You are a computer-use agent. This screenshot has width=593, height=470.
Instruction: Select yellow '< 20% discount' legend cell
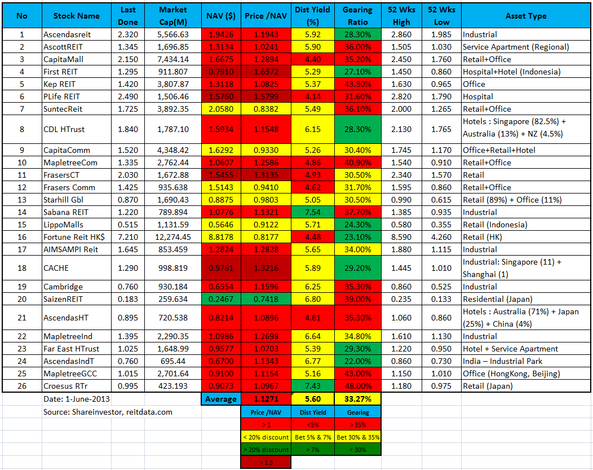click(x=266, y=437)
